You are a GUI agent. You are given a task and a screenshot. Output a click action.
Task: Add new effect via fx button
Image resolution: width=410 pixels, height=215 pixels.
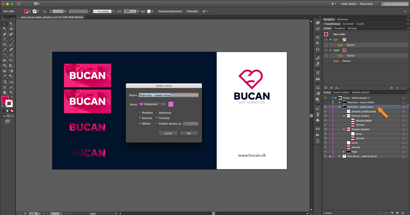[x=337, y=88]
